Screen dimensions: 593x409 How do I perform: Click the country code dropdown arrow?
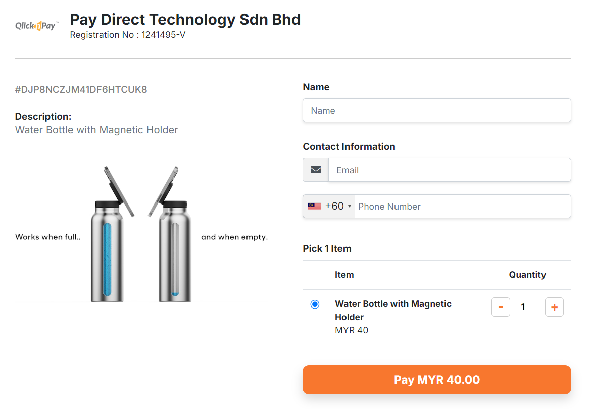[350, 207]
